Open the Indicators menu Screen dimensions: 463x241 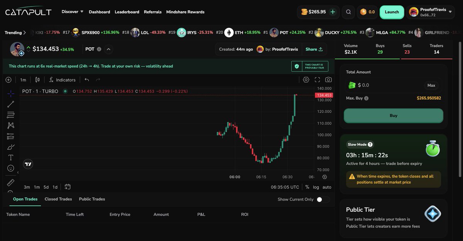coord(62,80)
